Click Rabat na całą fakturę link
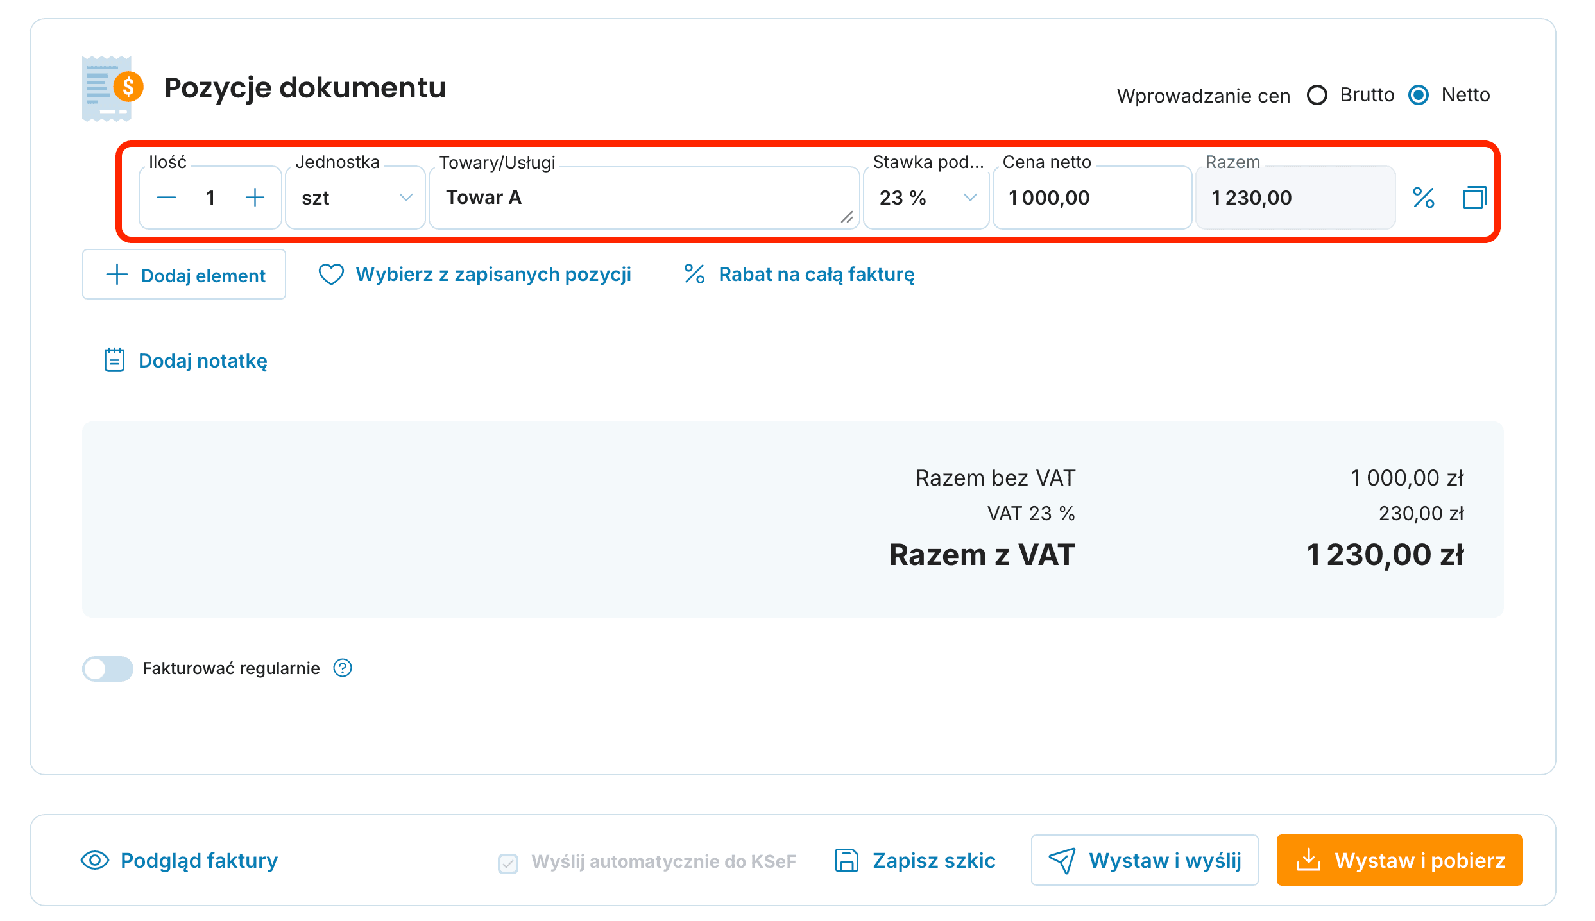This screenshot has width=1595, height=921. (x=799, y=275)
